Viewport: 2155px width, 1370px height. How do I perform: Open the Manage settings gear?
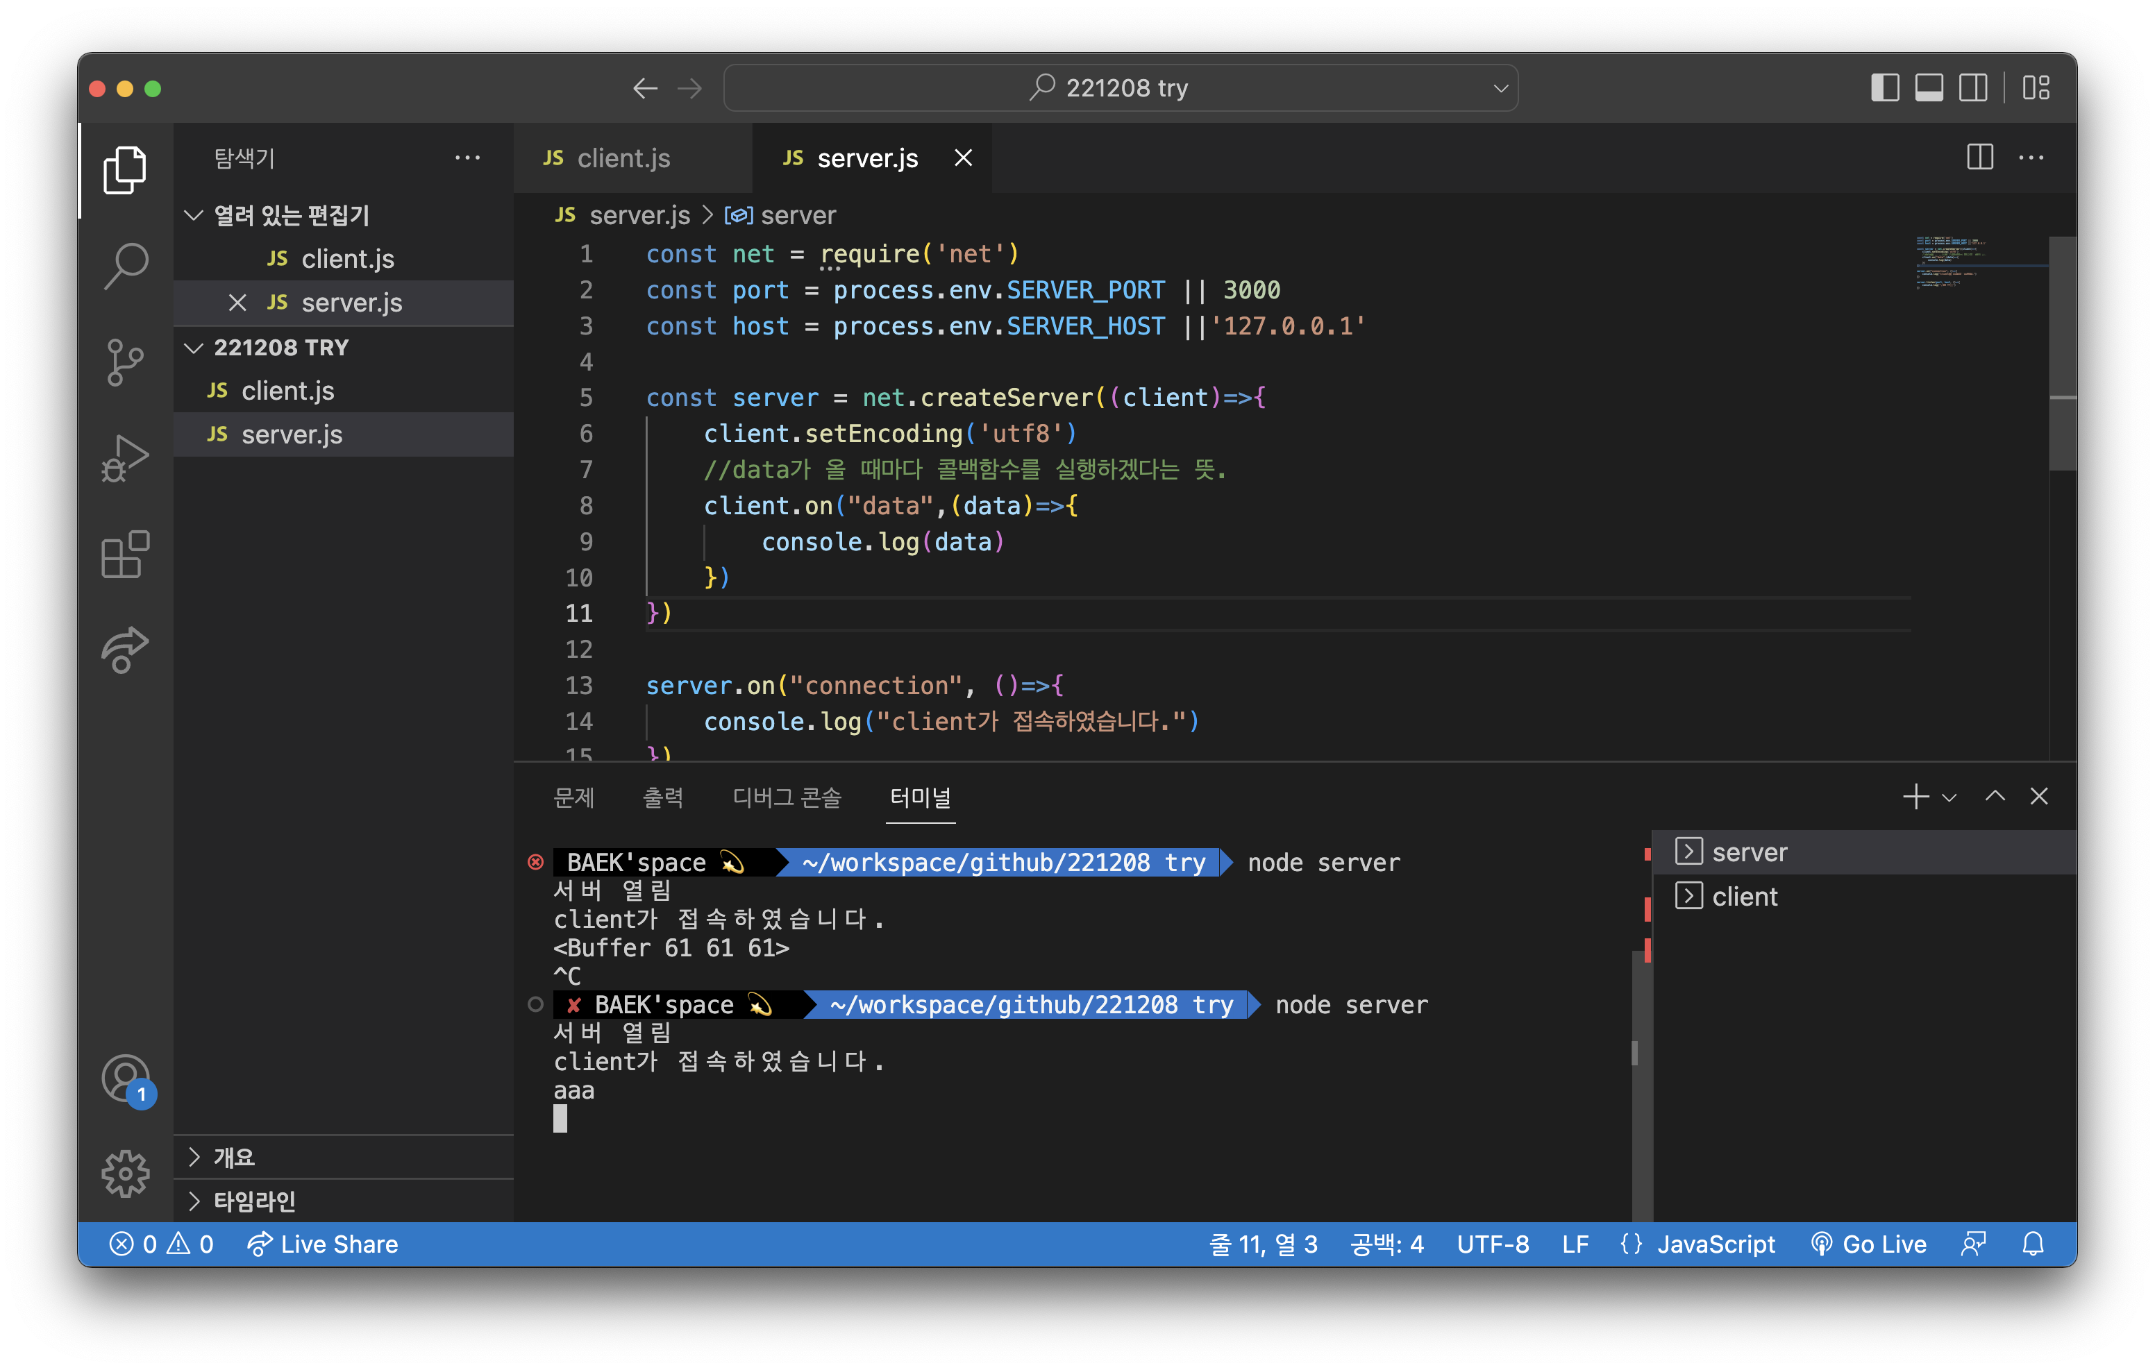(125, 1173)
